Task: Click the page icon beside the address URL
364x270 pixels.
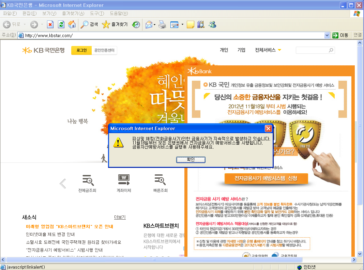Action: 21,35
